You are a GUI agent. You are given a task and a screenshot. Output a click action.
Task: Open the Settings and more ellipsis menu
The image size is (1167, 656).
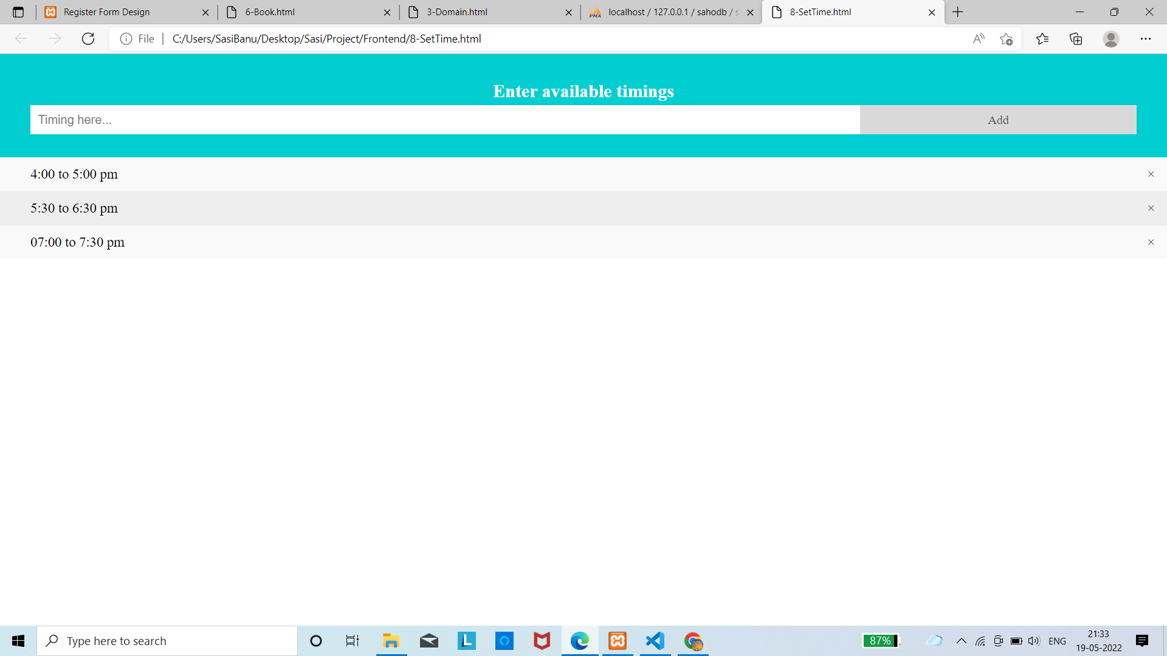tap(1145, 39)
